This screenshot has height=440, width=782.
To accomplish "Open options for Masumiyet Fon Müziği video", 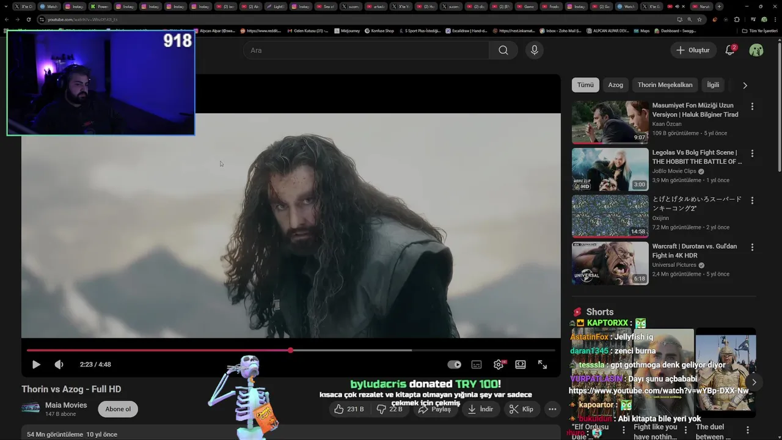I will (x=752, y=106).
